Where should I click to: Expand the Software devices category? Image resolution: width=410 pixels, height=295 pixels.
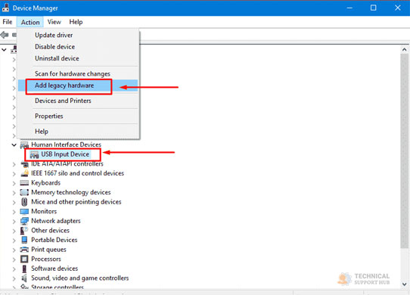pyautogui.click(x=14, y=269)
